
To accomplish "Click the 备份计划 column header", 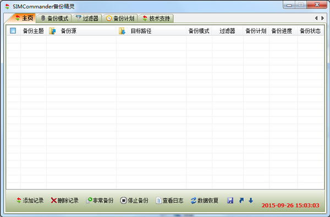I will [x=256, y=31].
